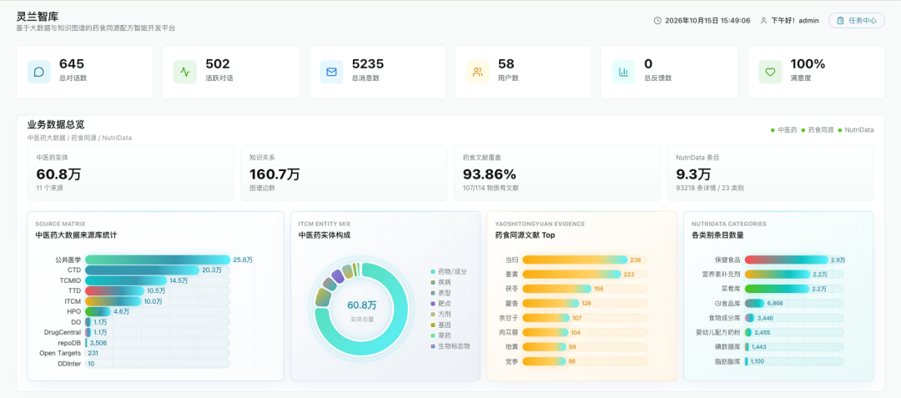The image size is (901, 398).
Task: Click the GI食品库 bar showing 6,866
Action: 754,303
